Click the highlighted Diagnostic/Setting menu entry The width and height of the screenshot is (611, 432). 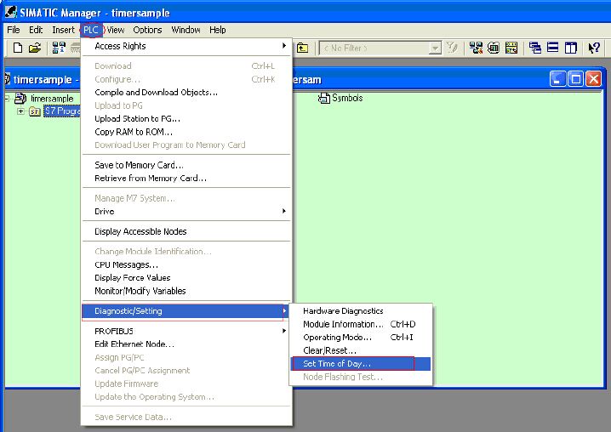[x=186, y=311]
